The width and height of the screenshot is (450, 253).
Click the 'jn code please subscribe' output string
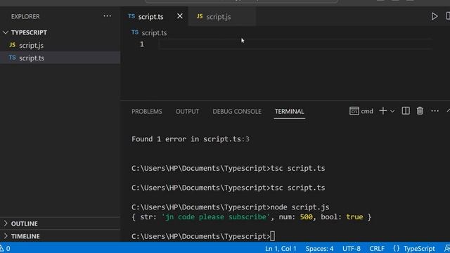(x=216, y=217)
